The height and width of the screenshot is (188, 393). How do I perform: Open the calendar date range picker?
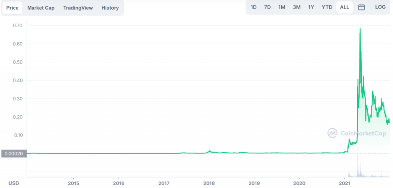pyautogui.click(x=361, y=7)
